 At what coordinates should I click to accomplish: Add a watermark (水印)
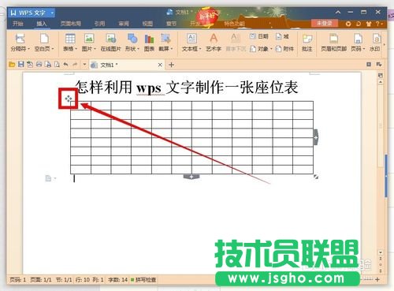coord(375,42)
